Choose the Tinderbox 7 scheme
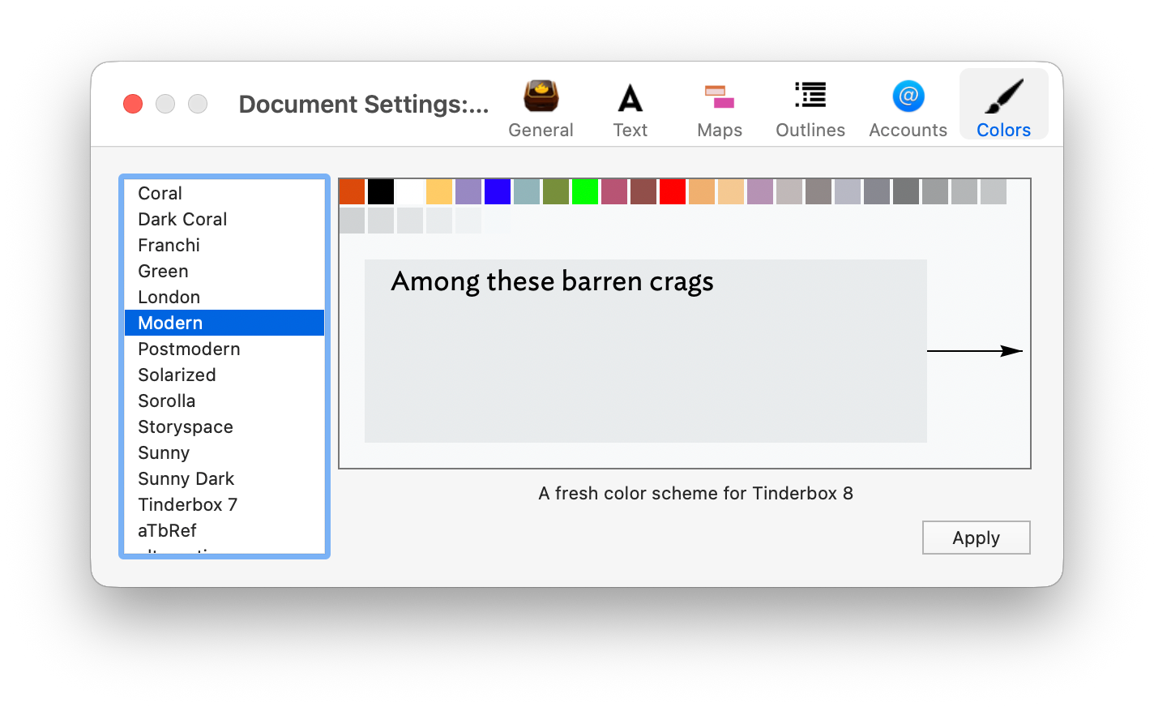The height and width of the screenshot is (707, 1154). [x=187, y=504]
